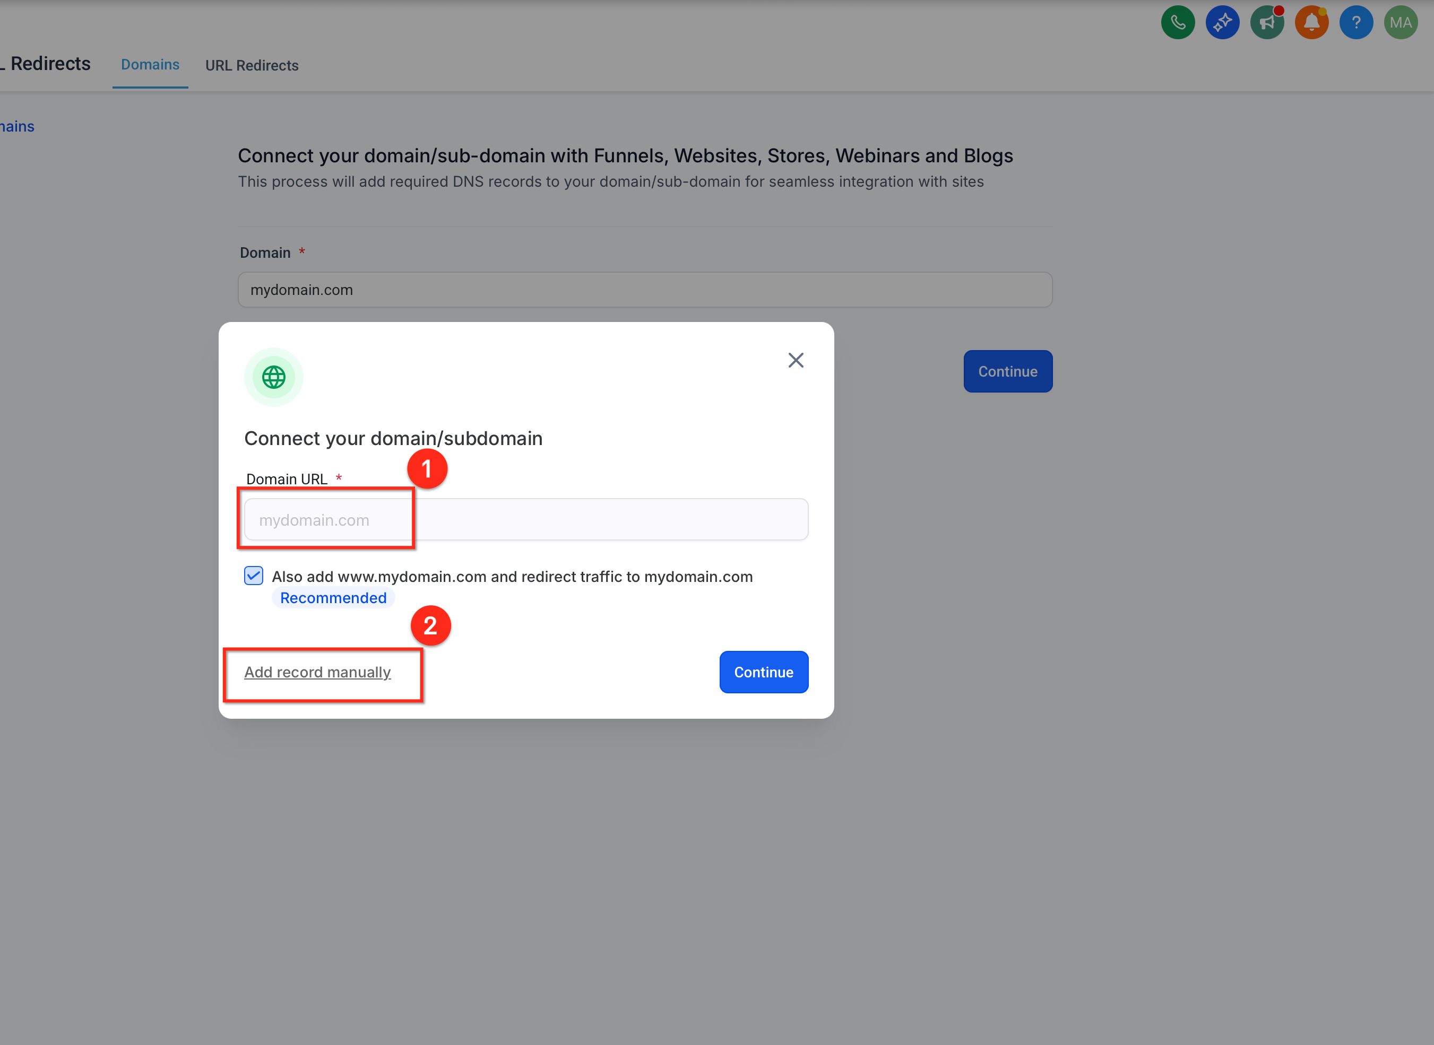Click the background page Continue button
The image size is (1434, 1045).
coord(1008,371)
